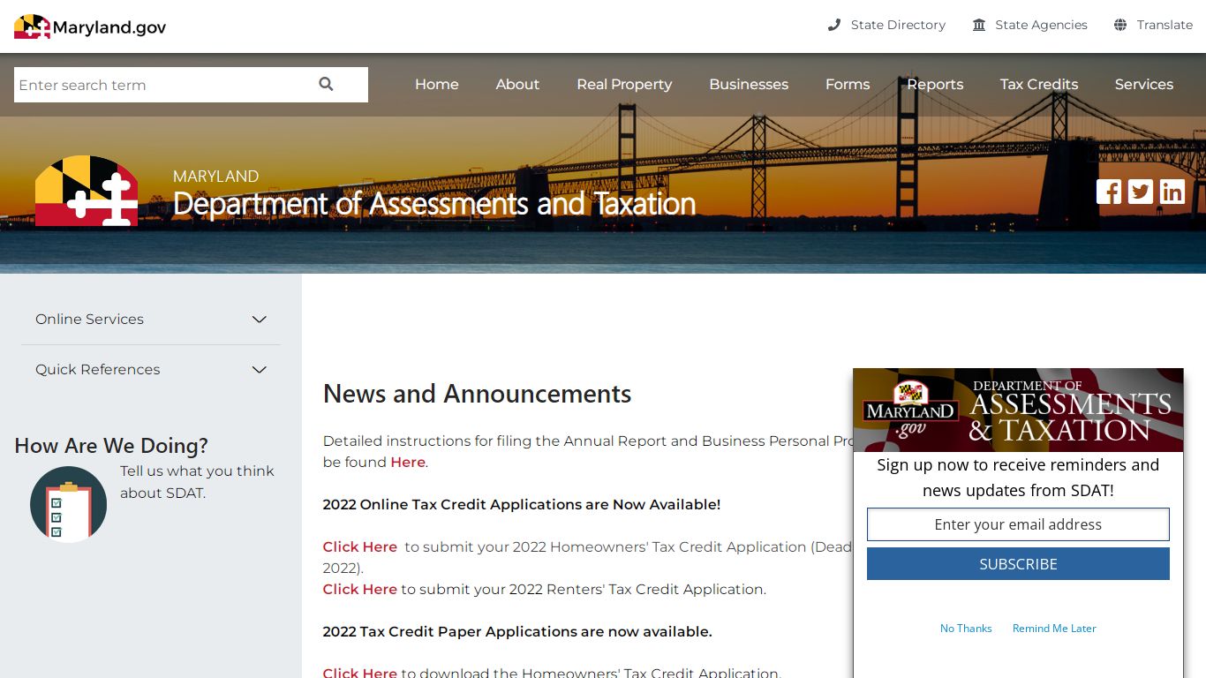Follow the 'Here' Annual Report instructions link
The height and width of the screenshot is (678, 1206).
(409, 463)
